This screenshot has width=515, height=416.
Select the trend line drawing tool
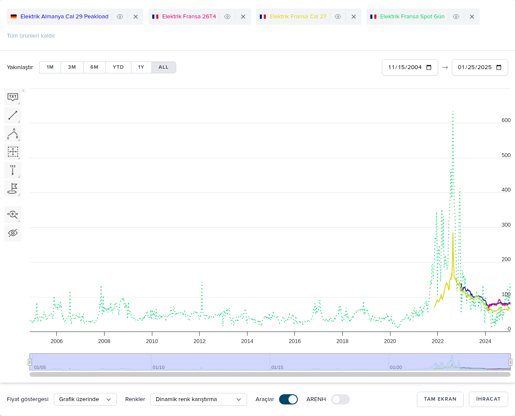point(13,115)
